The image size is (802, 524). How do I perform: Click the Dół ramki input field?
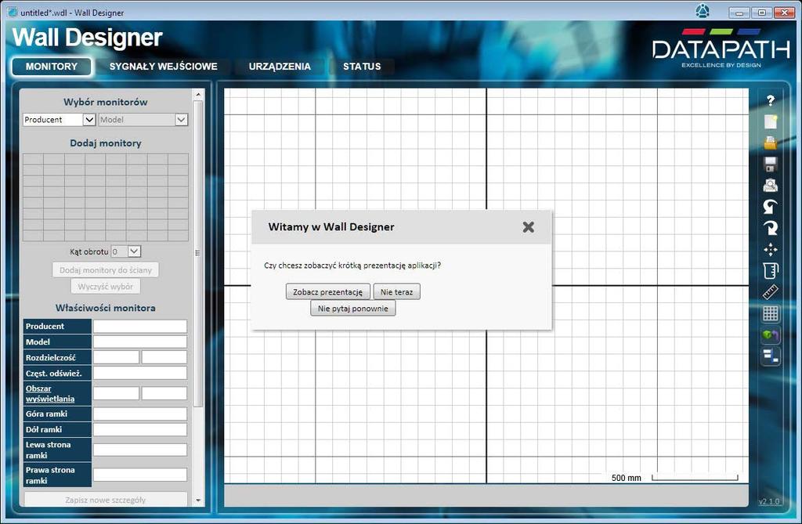click(140, 429)
